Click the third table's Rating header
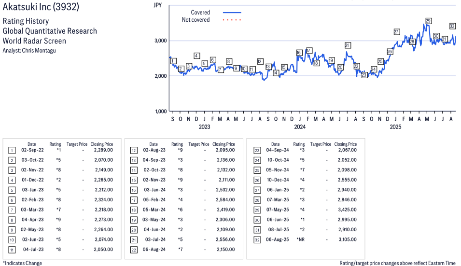The image size is (461, 266). click(x=299, y=144)
